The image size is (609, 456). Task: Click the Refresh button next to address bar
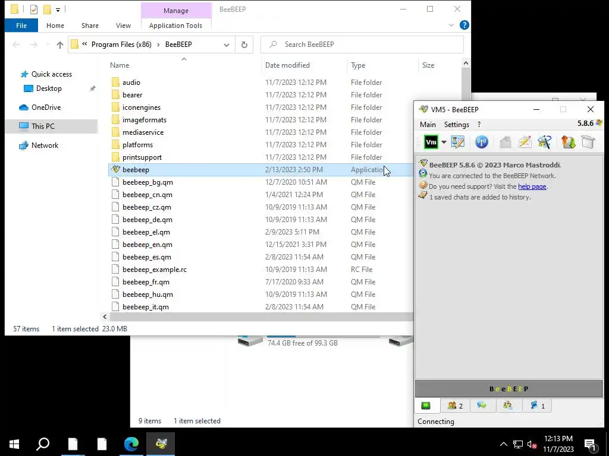tap(244, 45)
